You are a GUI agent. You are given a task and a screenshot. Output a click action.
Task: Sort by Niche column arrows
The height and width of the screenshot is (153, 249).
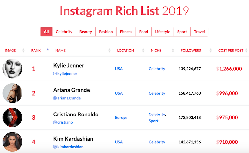(x=173, y=51)
